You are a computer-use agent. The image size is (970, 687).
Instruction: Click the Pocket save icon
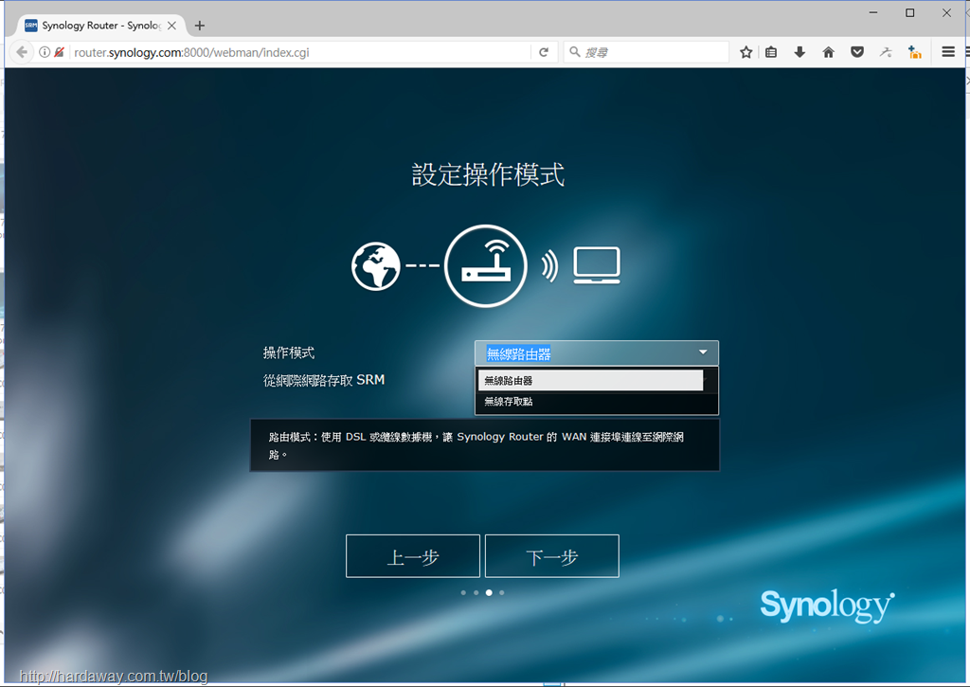click(x=856, y=53)
